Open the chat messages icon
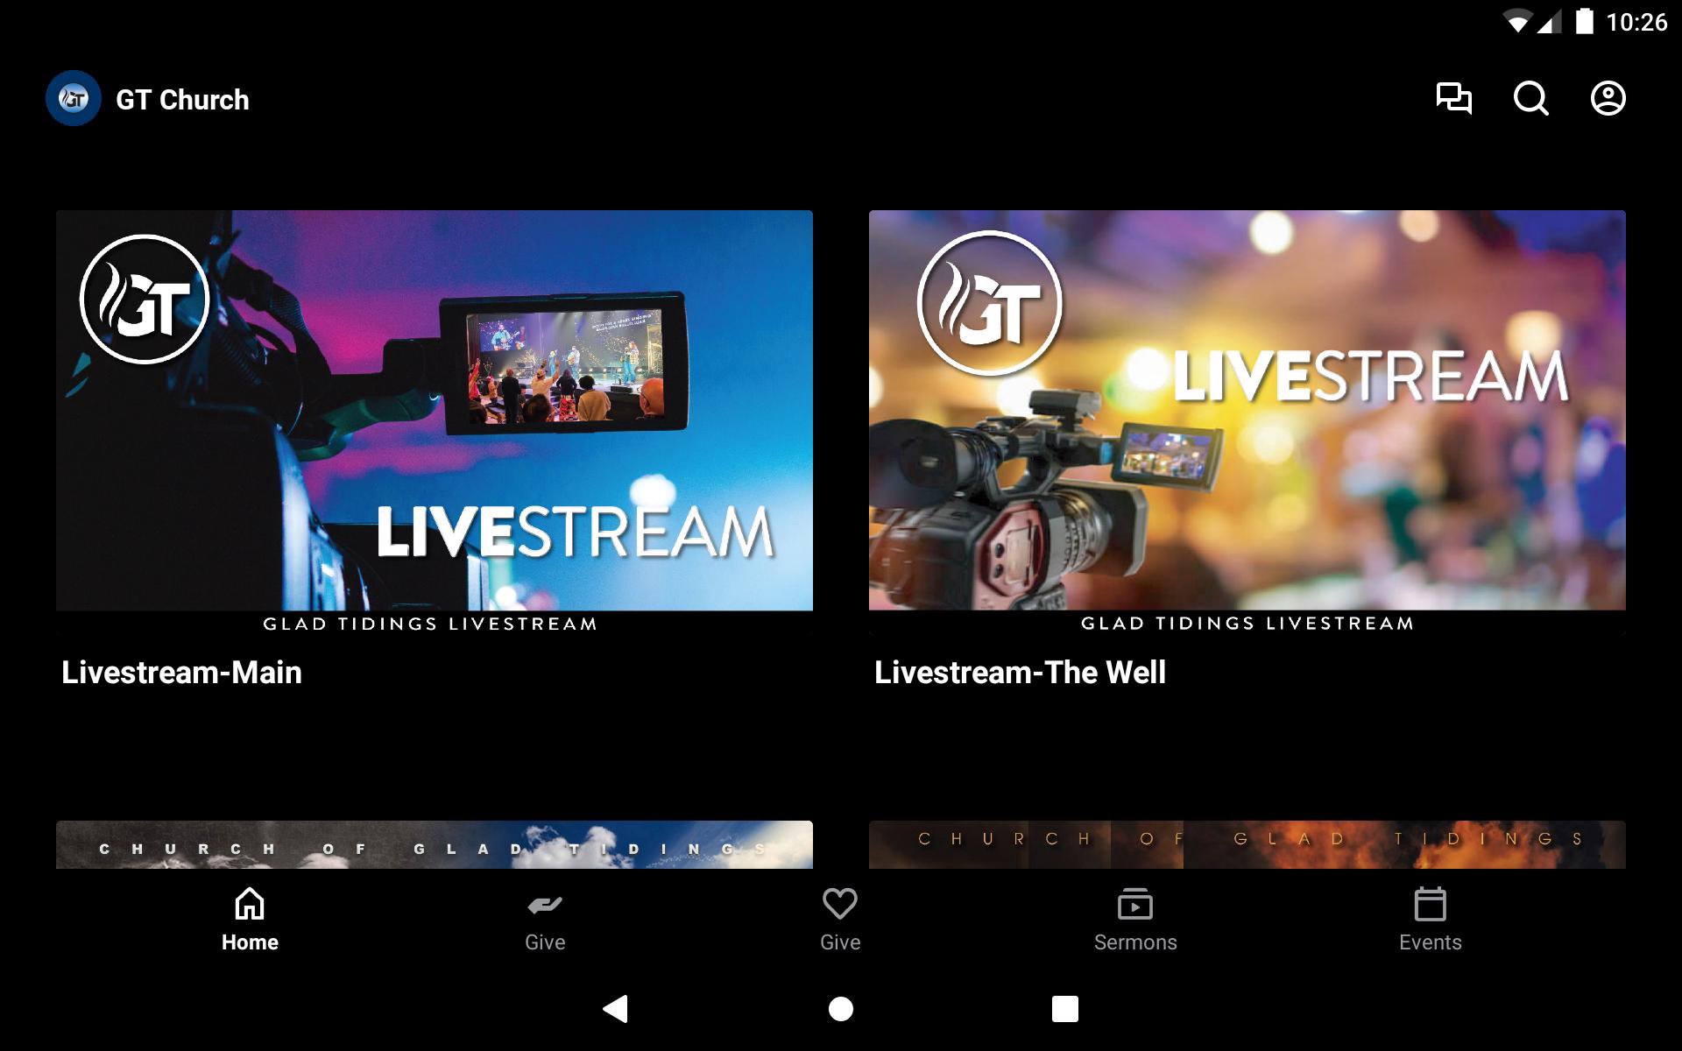Screen dimensions: 1682x1051 coord(1453,98)
